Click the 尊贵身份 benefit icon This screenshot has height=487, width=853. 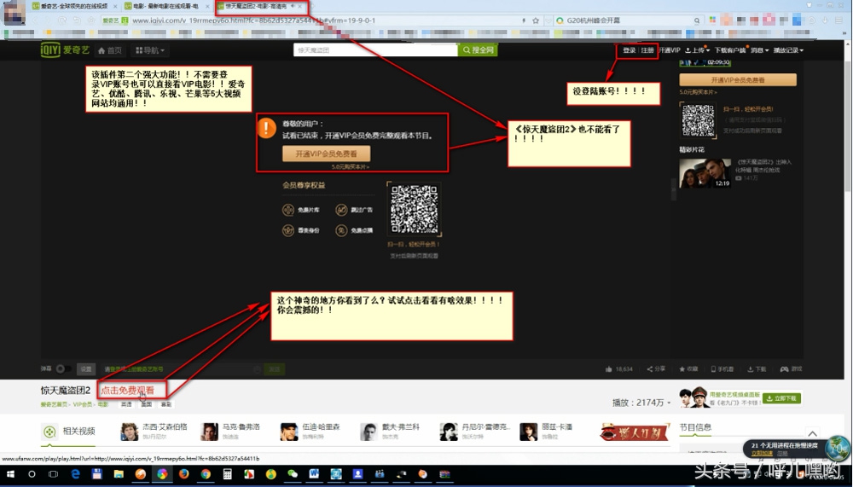click(288, 231)
